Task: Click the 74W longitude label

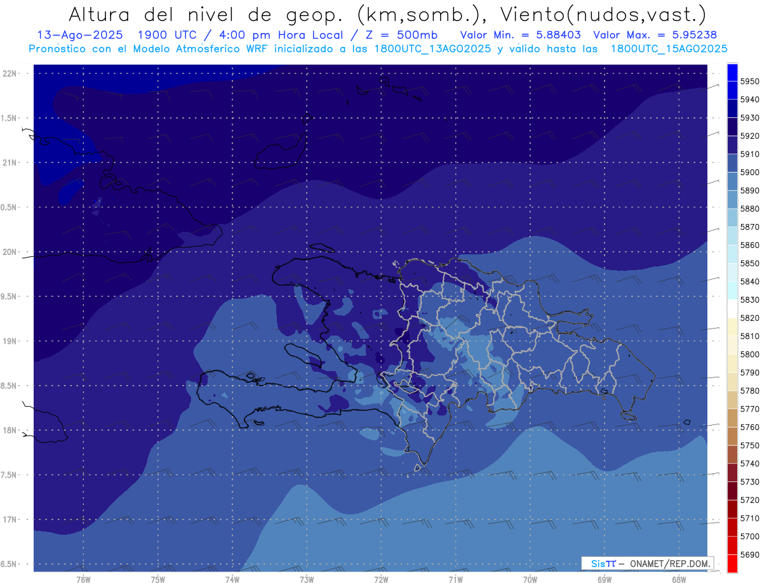Action: pos(232,579)
